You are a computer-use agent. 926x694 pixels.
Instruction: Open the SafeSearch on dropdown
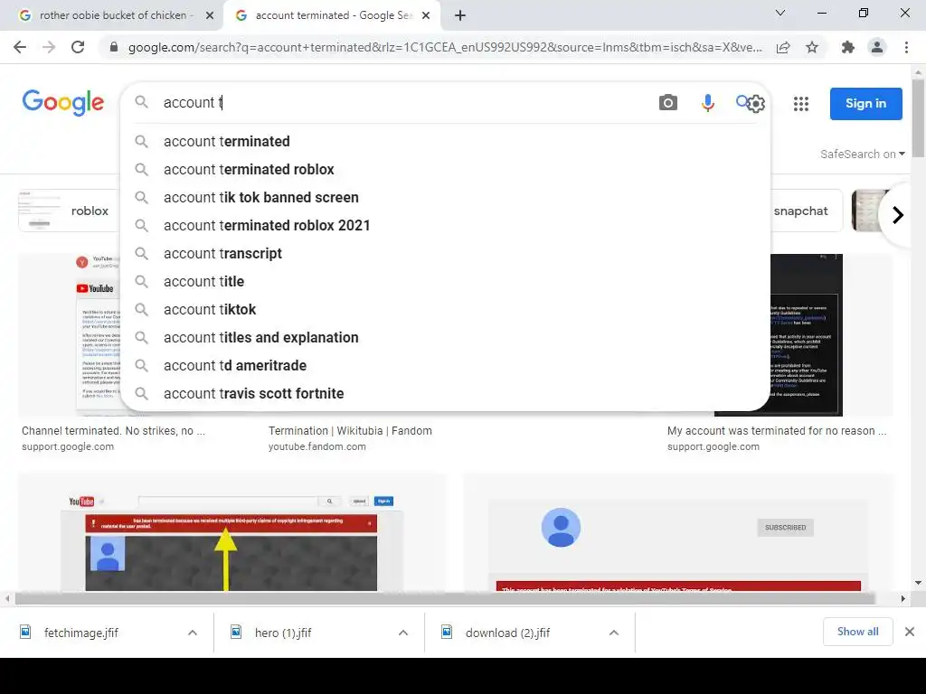(862, 154)
